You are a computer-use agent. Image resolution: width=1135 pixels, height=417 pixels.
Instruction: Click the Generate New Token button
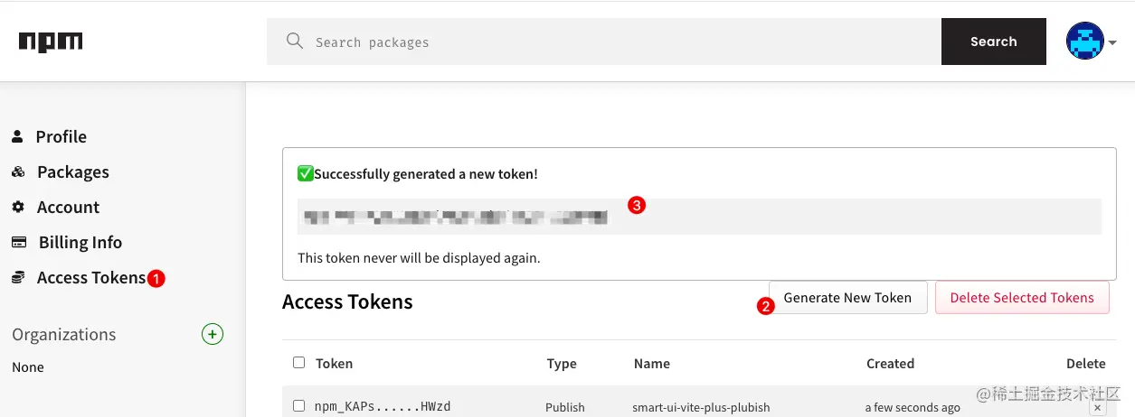coord(847,298)
